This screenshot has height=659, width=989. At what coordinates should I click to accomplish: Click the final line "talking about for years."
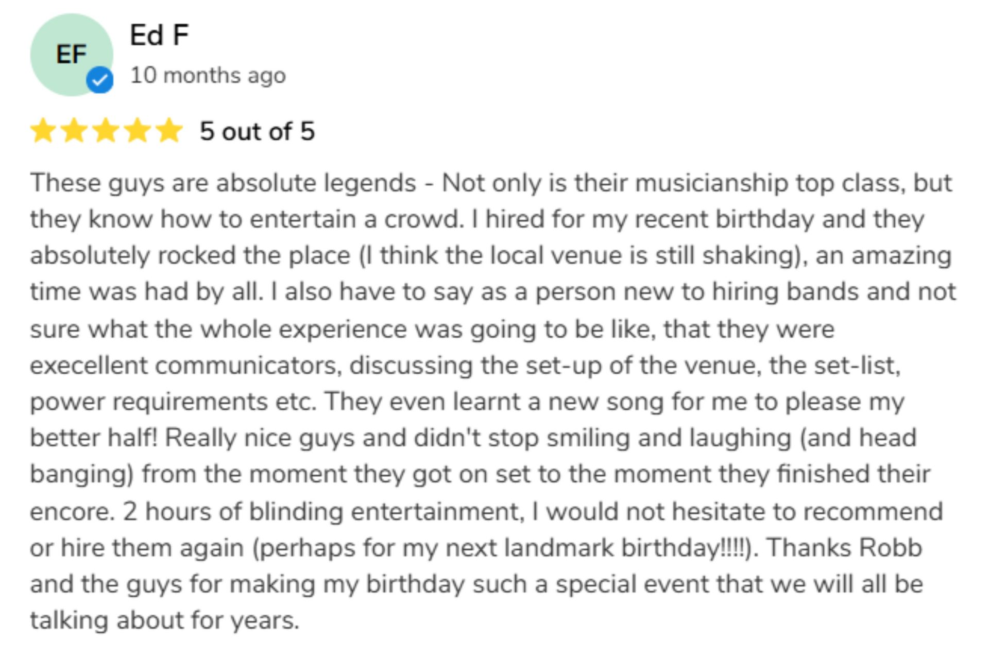(164, 620)
